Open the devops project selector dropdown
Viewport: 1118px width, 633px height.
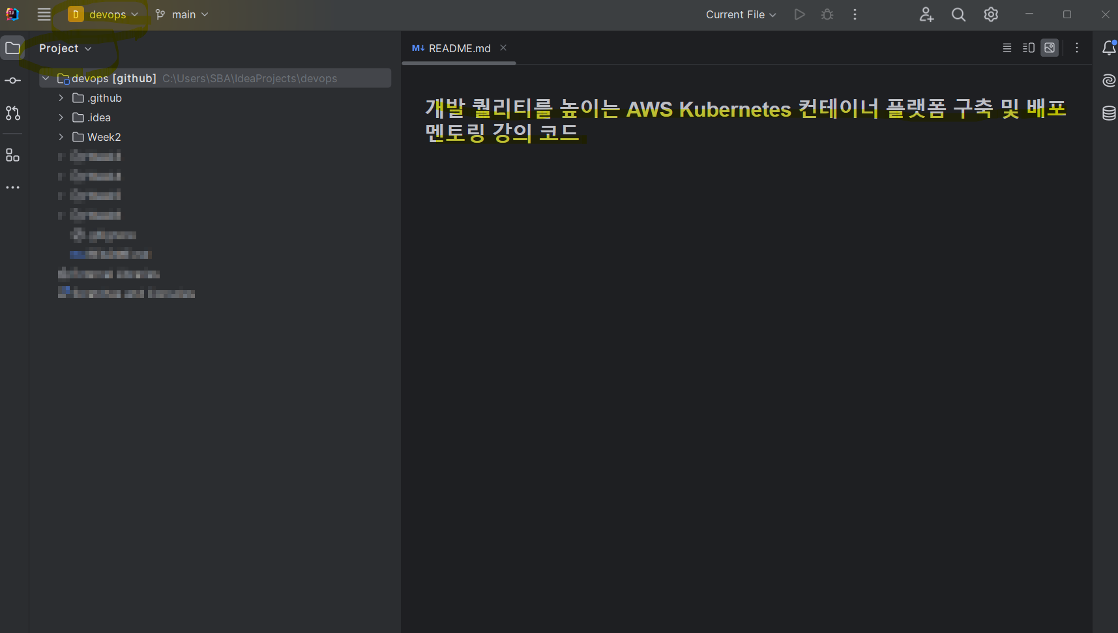coord(104,14)
